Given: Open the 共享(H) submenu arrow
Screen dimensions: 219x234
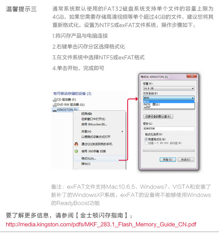Looking at the screenshot, I should click(x=122, y=131).
